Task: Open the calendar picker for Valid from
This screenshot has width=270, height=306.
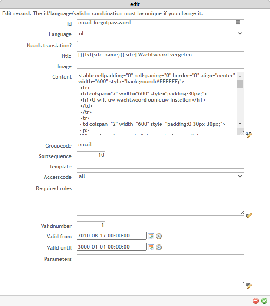Action: click(151, 236)
